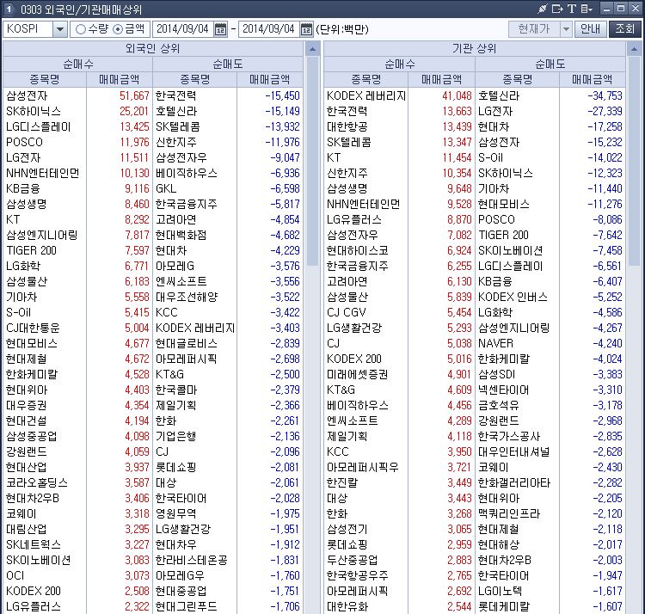This screenshot has width=645, height=614.
Task: Click the 외국인 상위 table scrollbar thumb
Action: point(312,161)
